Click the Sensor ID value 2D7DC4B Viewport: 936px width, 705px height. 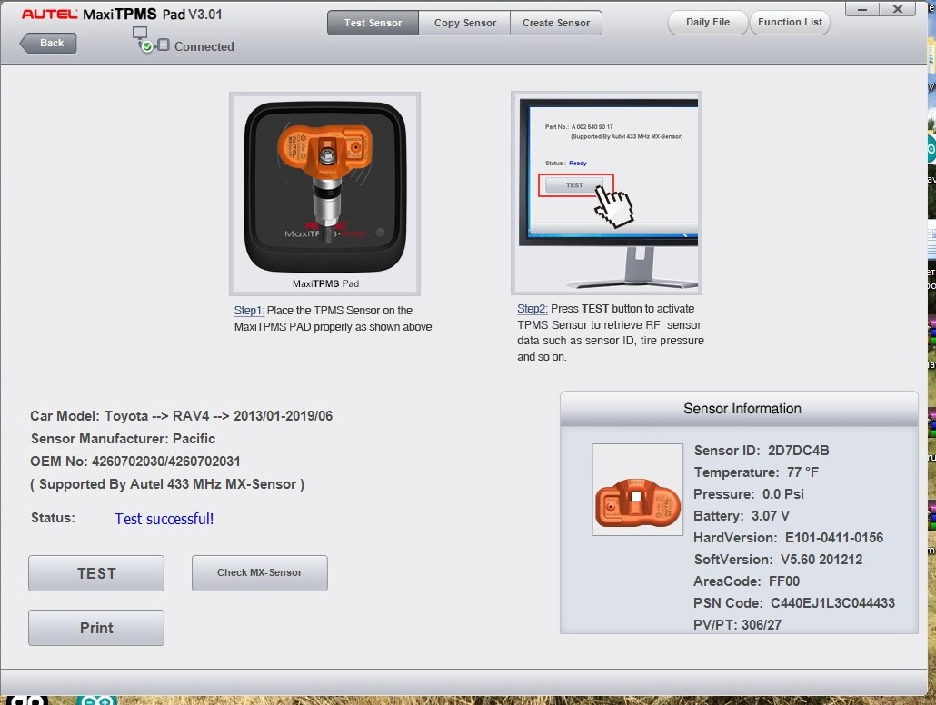[x=798, y=451]
